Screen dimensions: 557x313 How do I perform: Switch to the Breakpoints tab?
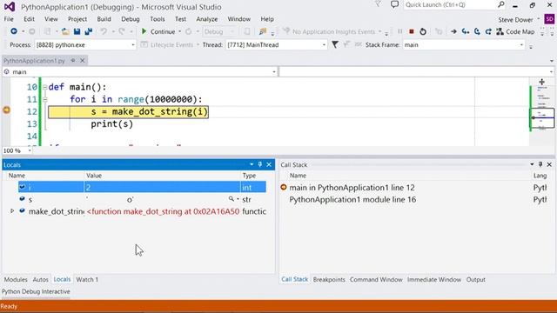329,280
